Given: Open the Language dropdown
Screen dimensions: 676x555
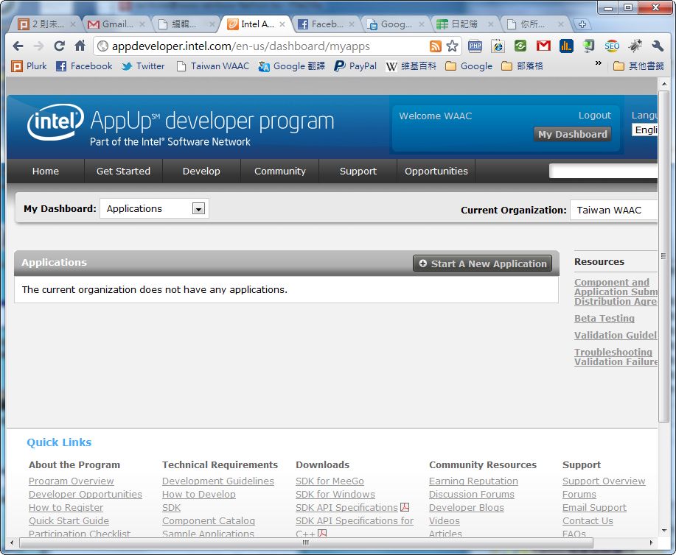Looking at the screenshot, I should (x=645, y=130).
